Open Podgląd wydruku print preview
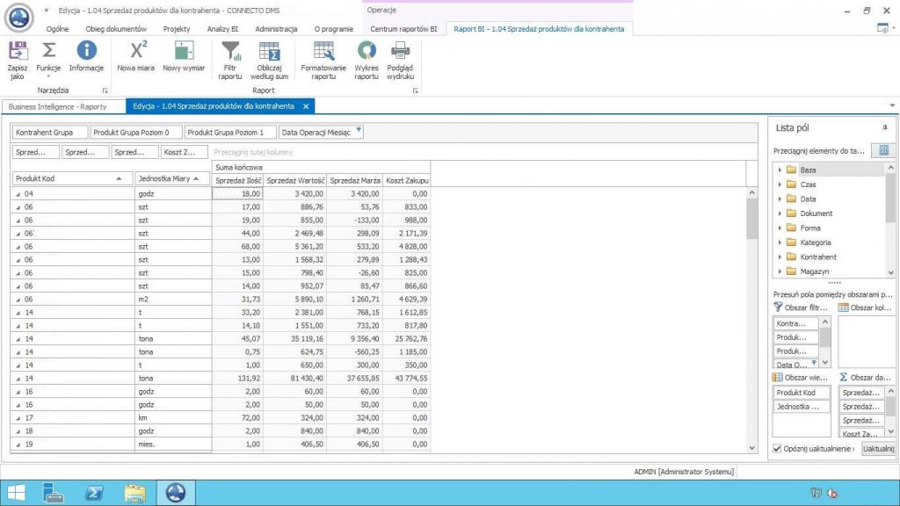 (400, 60)
